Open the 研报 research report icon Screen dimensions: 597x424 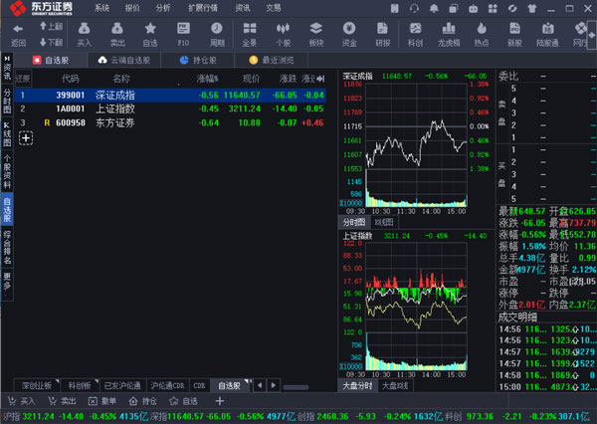tap(382, 29)
